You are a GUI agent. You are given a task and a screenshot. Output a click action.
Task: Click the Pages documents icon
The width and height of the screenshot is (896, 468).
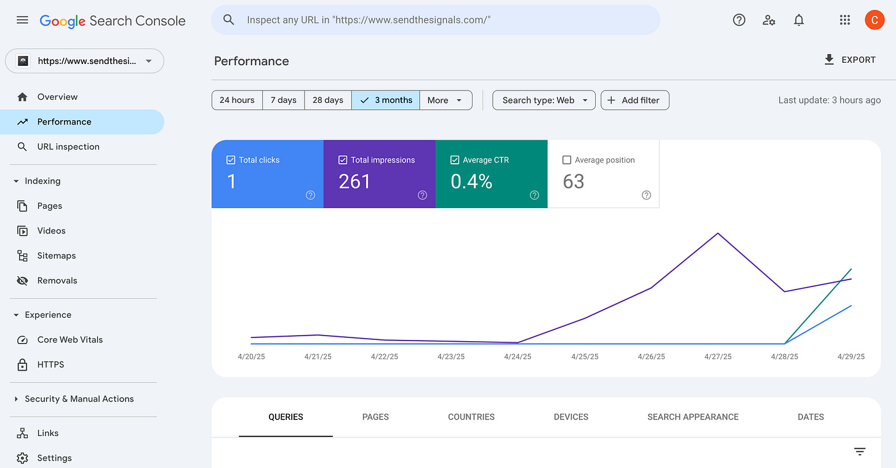(23, 206)
